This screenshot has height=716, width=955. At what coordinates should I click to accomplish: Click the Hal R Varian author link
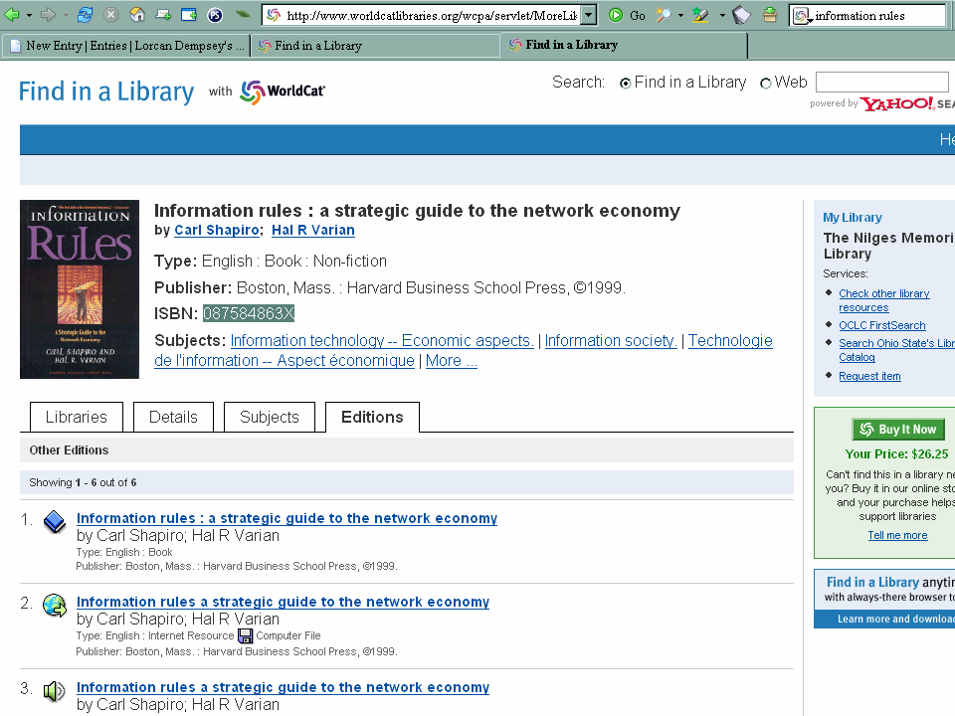(313, 230)
